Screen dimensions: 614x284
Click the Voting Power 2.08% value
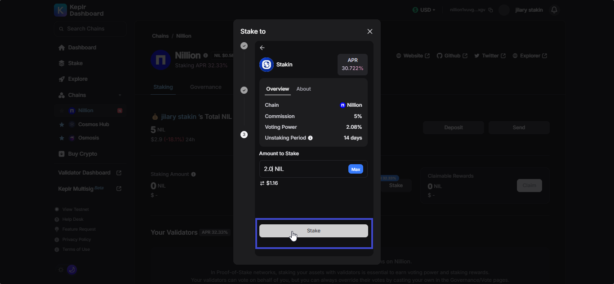(354, 127)
